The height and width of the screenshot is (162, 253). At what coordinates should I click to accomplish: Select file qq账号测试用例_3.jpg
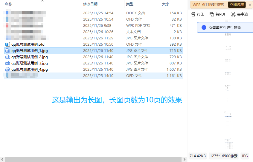pos(29,63)
